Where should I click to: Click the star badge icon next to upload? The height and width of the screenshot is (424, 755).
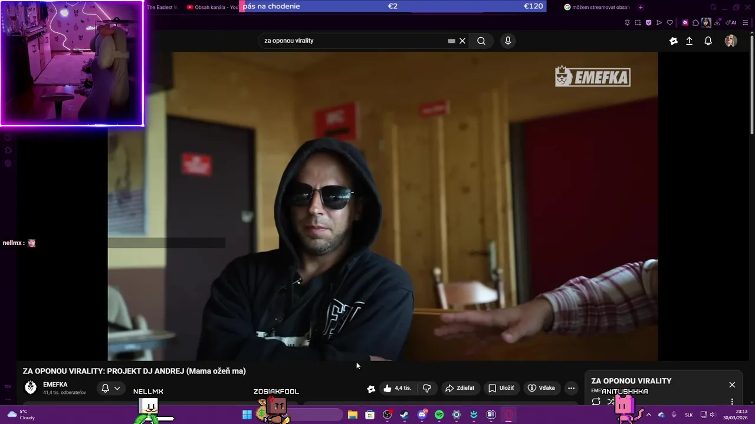674,41
